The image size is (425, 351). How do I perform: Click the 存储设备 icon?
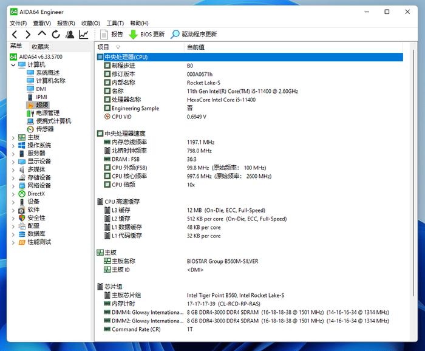(x=22, y=177)
